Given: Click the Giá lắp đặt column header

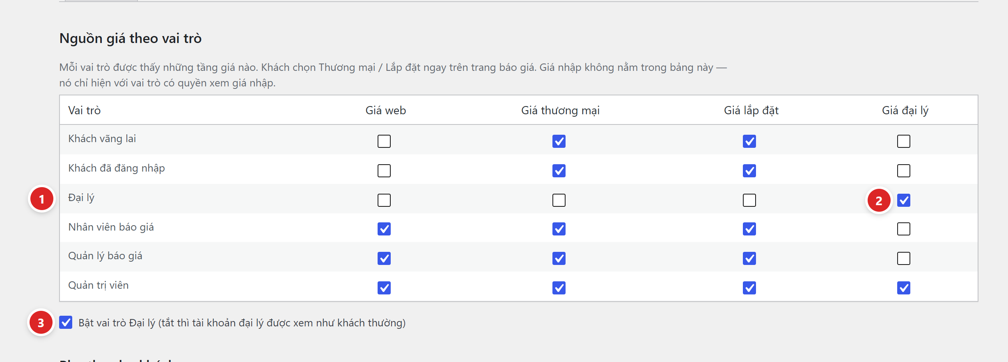Looking at the screenshot, I should 751,111.
